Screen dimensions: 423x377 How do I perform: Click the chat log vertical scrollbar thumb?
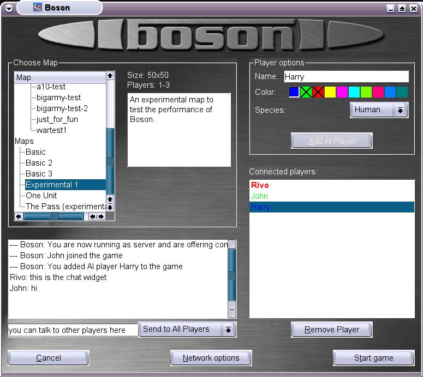232,275
